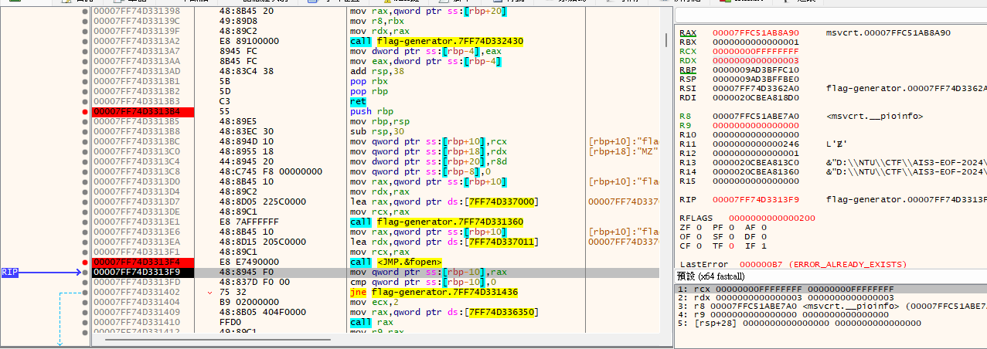Select the R14 register value 0000020CBEA81360
Viewport: 987px width, 349px height.
tap(756, 171)
